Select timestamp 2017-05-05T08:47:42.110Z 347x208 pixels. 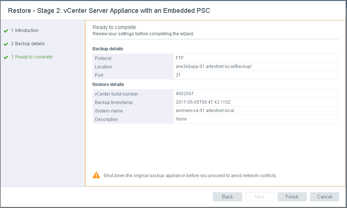[203, 102]
